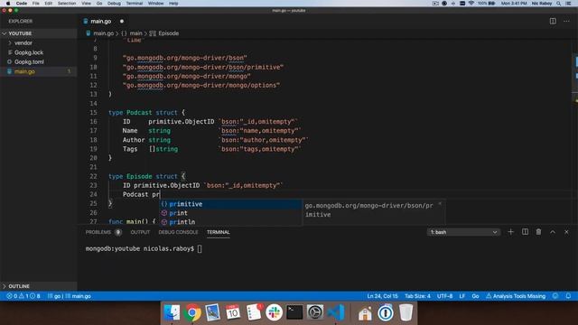
Task: Click breadcrumb main.go
Action: click(100, 33)
